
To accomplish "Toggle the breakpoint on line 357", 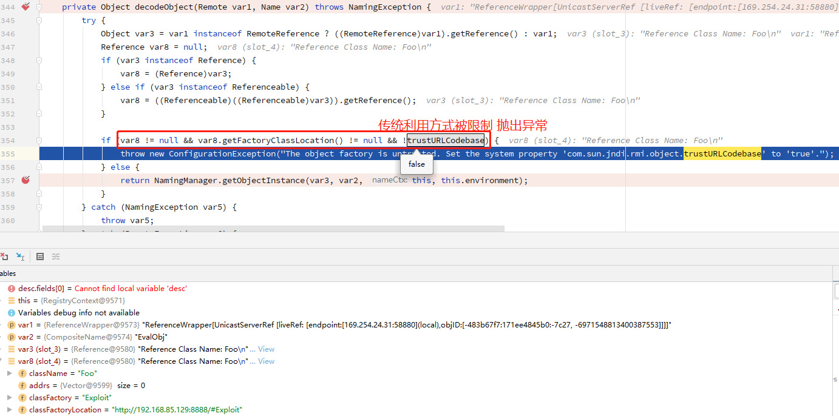I will (25, 180).
